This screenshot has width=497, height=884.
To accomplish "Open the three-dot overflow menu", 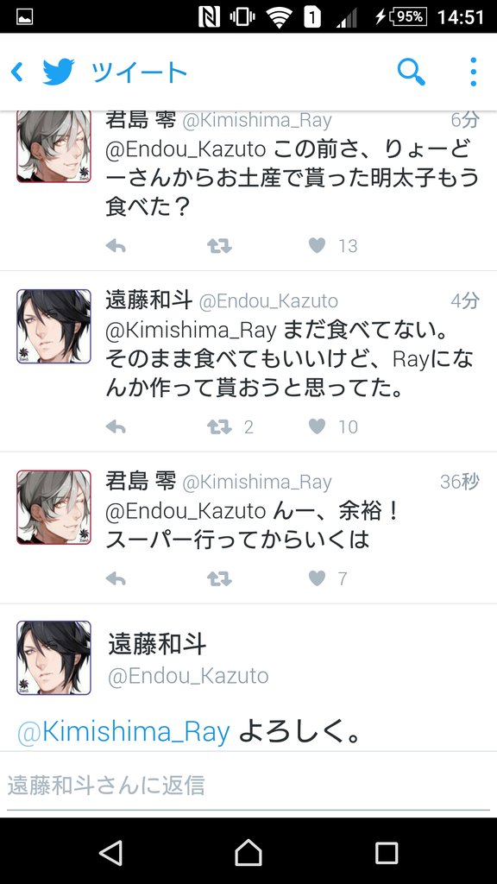I will pyautogui.click(x=474, y=72).
